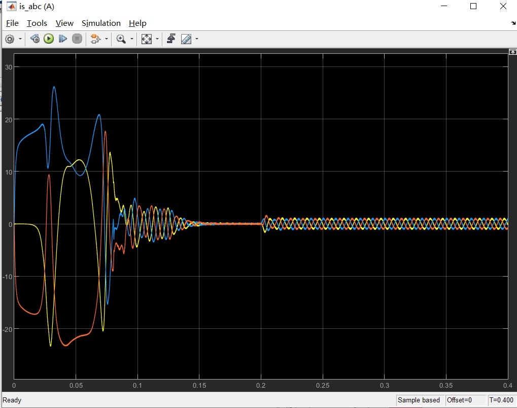The image size is (517, 408).
Task: Click the MATLAB icon in title bar
Action: [x=12, y=6]
